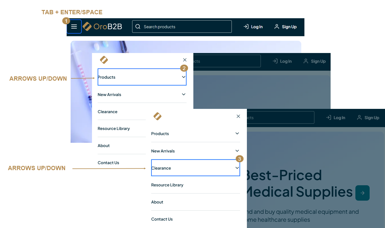This screenshot has height=228, width=385.
Task: Close the menu panel with highlighted Clearance item
Action: coord(238,116)
